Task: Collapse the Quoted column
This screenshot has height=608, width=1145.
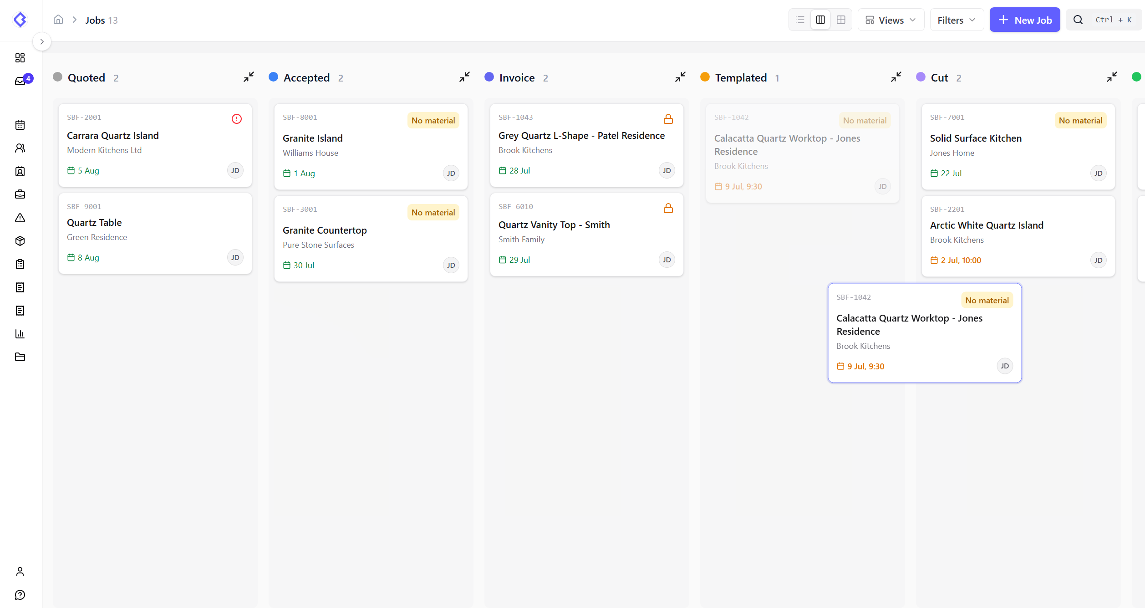Action: [249, 77]
